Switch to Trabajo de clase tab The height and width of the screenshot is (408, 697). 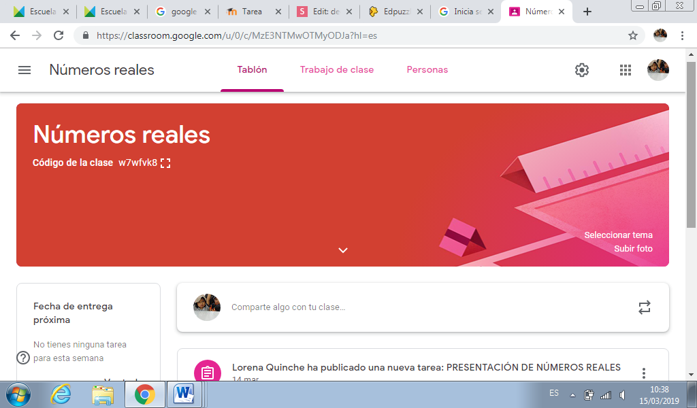click(336, 70)
